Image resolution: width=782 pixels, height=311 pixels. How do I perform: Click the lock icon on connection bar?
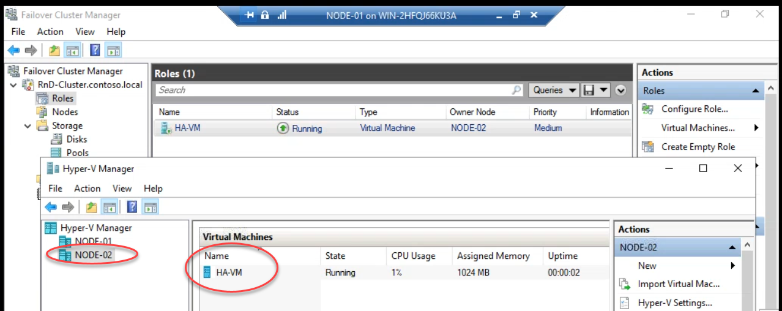(265, 15)
